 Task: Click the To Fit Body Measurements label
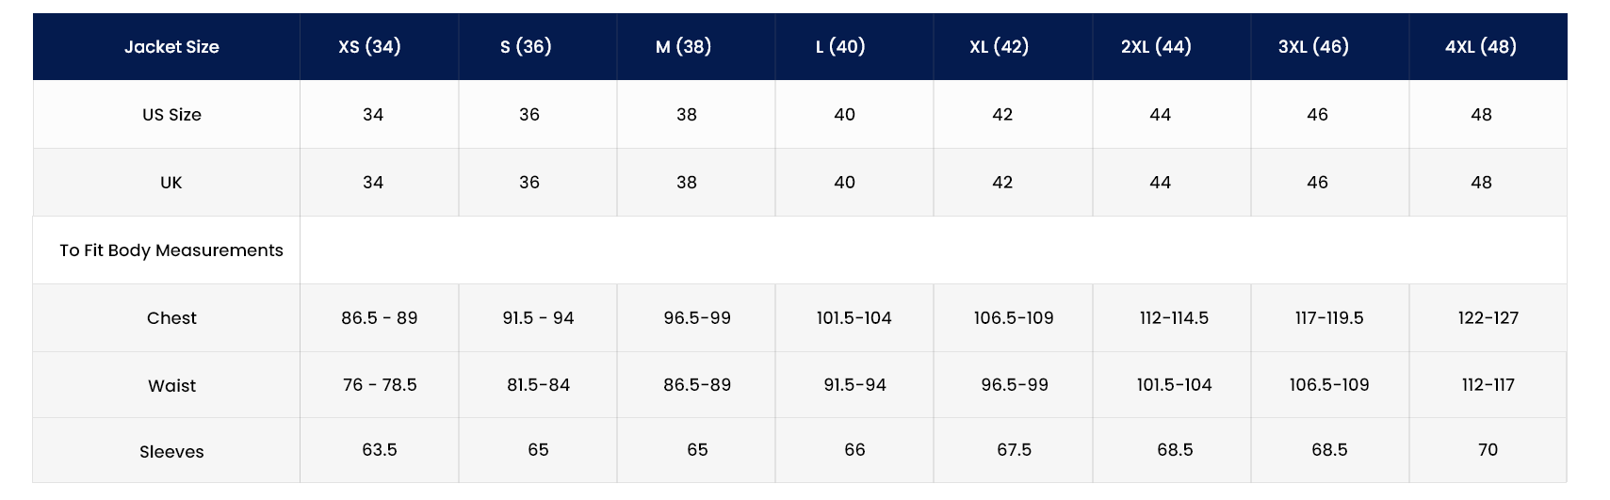click(171, 250)
